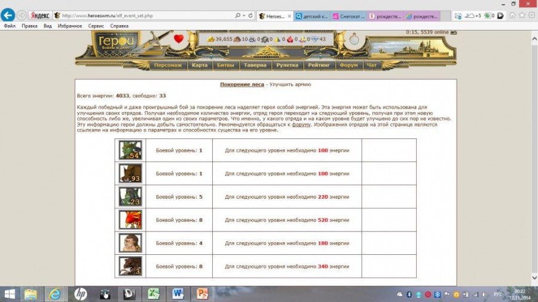
Task: Switch to the Снегокат browser tab
Action: click(348, 16)
